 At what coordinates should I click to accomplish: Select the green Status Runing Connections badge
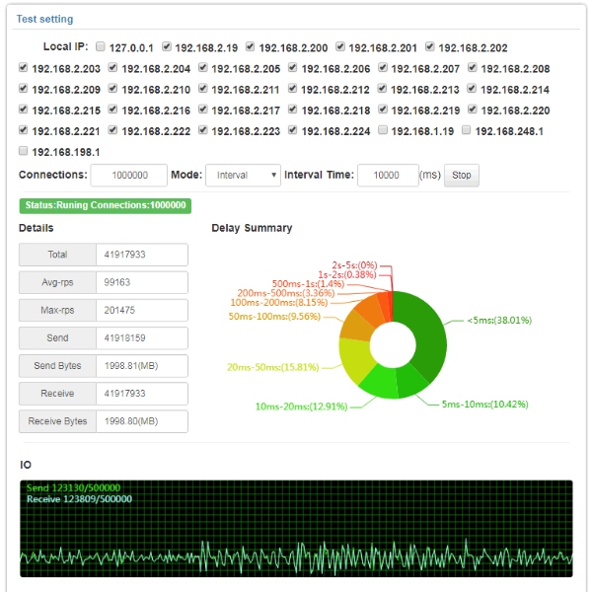tap(106, 206)
